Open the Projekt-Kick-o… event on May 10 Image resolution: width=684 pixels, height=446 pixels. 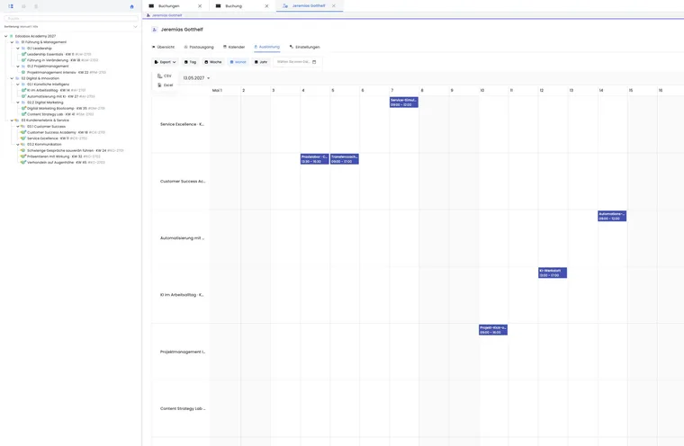(x=493, y=330)
